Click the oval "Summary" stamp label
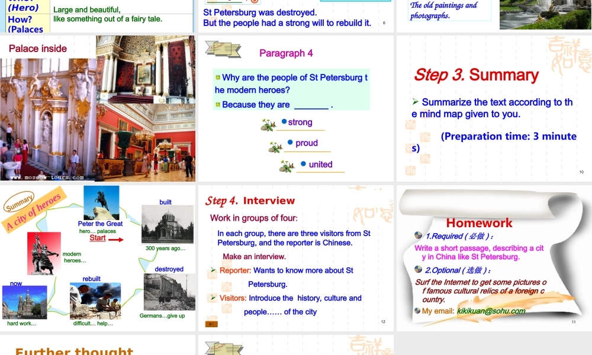This screenshot has width=592, height=355. tap(19, 202)
